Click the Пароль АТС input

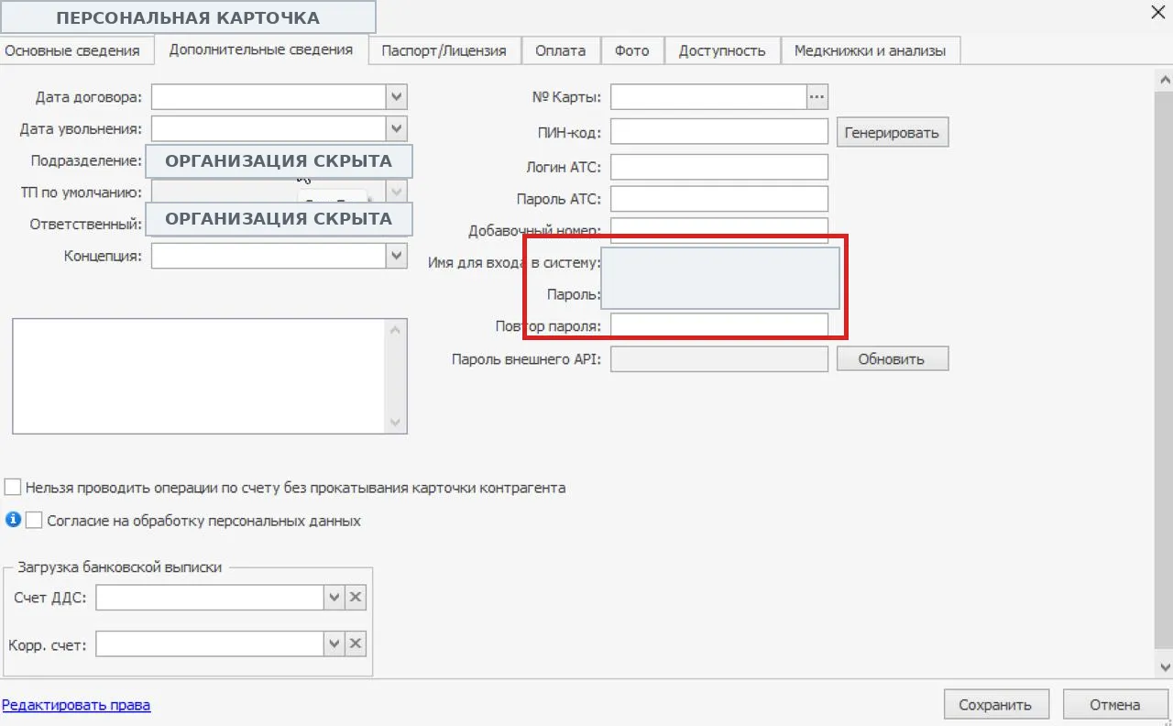click(x=719, y=199)
